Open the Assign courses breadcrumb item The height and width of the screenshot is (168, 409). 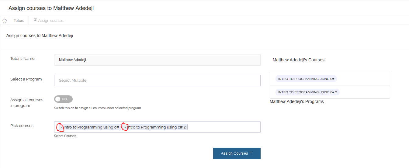tap(50, 21)
